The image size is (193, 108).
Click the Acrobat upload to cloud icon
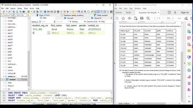coord(129,18)
